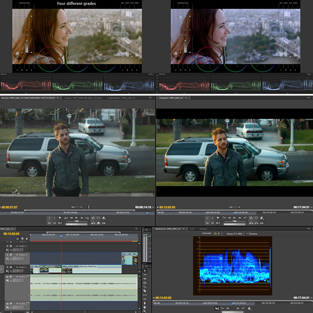Go to Out point in Source monitor
Screen dimensions: 313x313
tap(54, 223)
